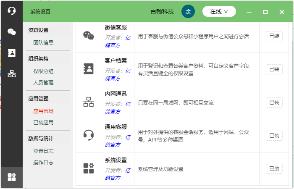Click 已装 button for 客户档案

274,69
